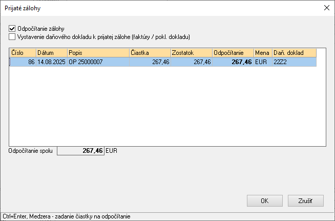Image resolution: width=335 pixels, height=221 pixels.
Task: Sort by the Dátum column header
Action: pos(51,53)
